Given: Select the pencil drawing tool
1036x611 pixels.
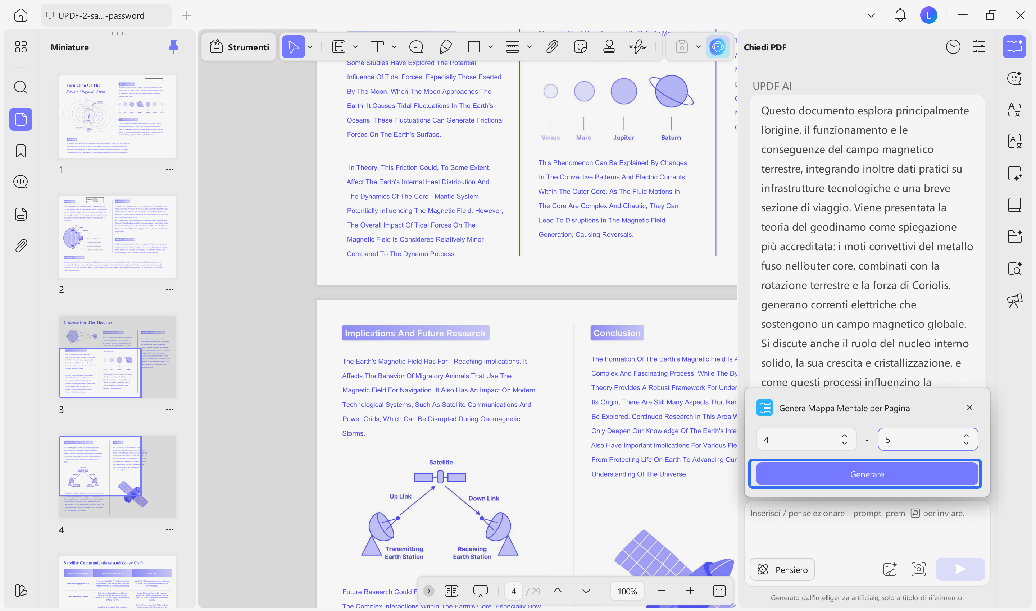Looking at the screenshot, I should coord(445,47).
